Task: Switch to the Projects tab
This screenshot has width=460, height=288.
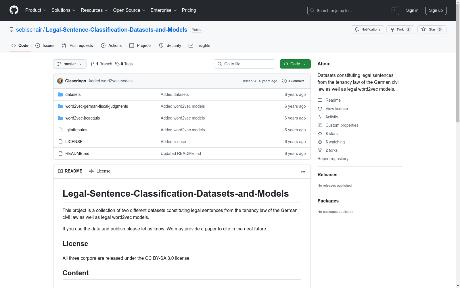Action: coord(140,46)
